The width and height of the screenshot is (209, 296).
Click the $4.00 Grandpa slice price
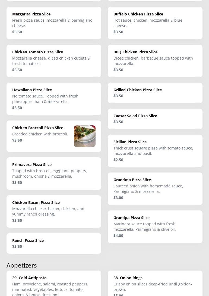coord(118,235)
